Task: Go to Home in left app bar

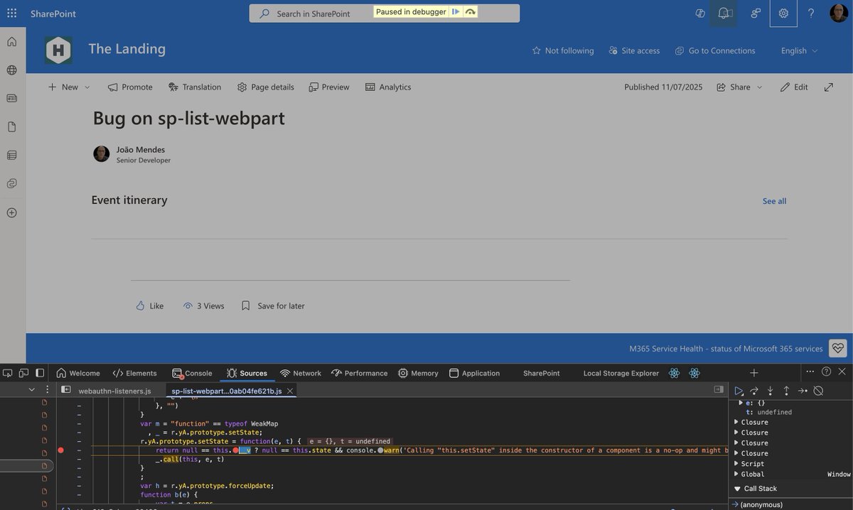Action: point(11,41)
